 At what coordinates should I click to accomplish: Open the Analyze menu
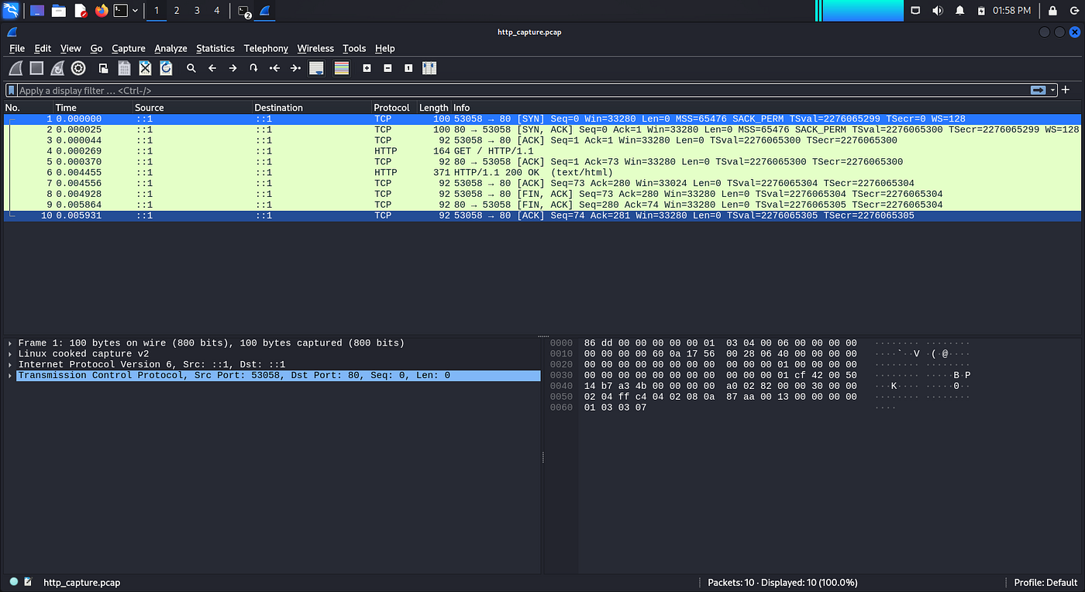tap(170, 48)
